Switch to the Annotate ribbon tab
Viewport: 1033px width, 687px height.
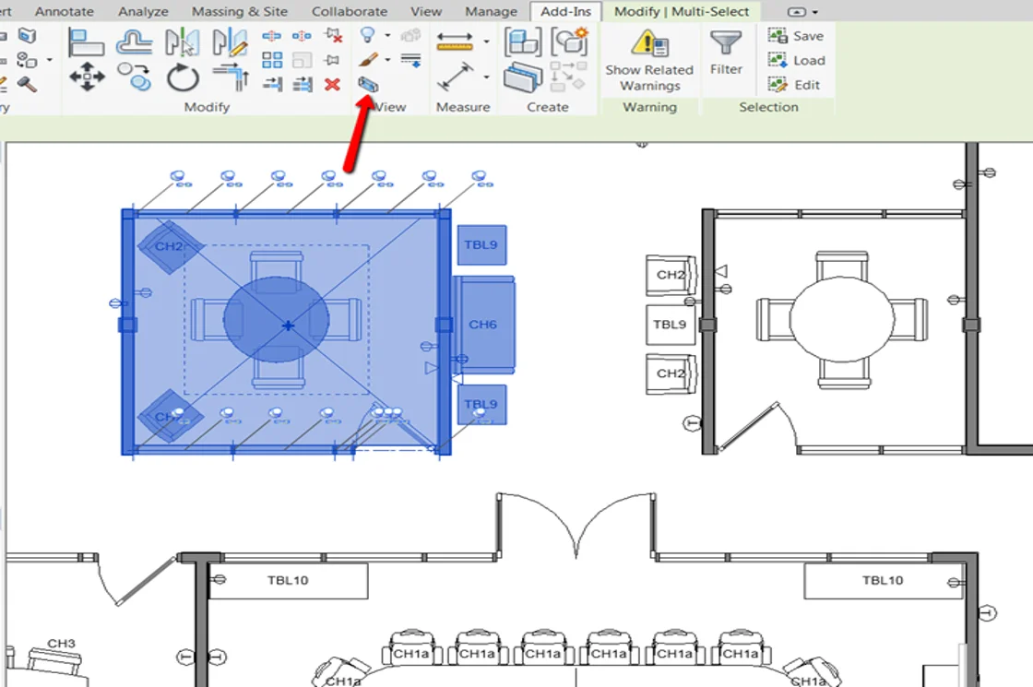coord(65,12)
